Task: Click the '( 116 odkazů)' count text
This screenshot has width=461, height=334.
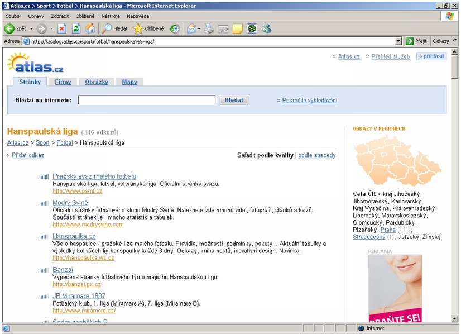Action: tap(100, 132)
